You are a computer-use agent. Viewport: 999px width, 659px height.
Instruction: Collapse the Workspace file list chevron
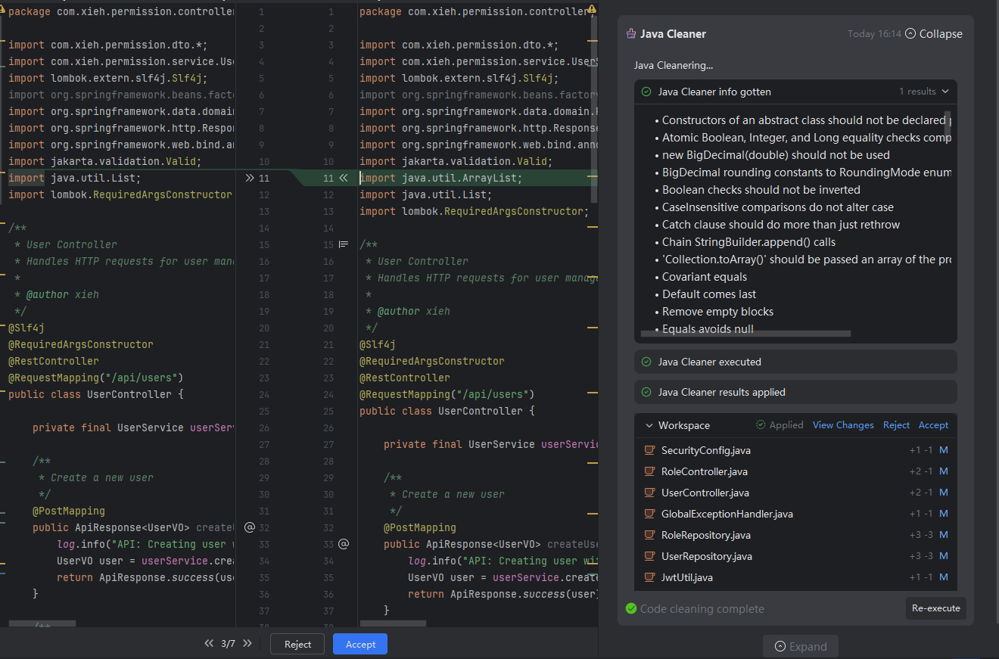click(649, 426)
